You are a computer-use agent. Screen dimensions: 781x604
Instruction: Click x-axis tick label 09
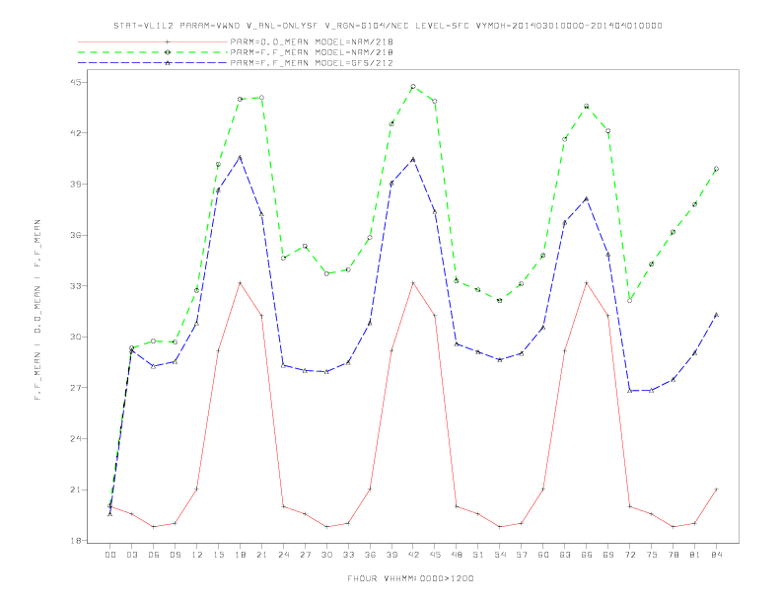click(176, 555)
